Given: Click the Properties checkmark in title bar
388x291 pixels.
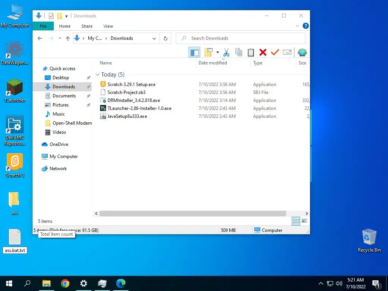Looking at the screenshot, I should [51, 16].
